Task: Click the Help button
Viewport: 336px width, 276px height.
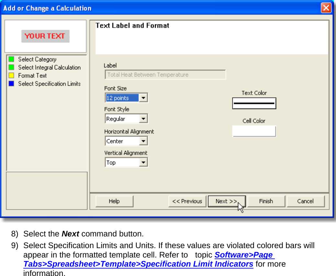Action: pos(114,201)
